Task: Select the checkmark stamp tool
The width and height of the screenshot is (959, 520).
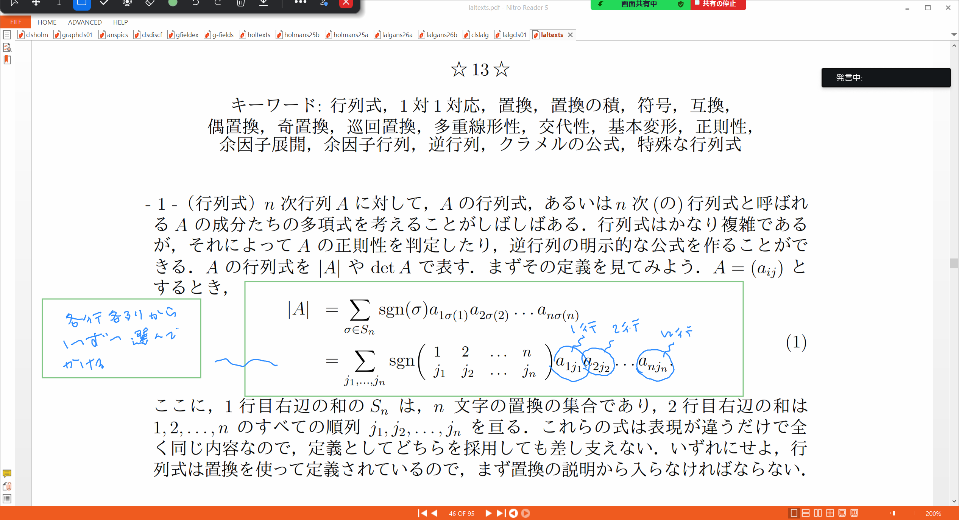Action: (104, 3)
